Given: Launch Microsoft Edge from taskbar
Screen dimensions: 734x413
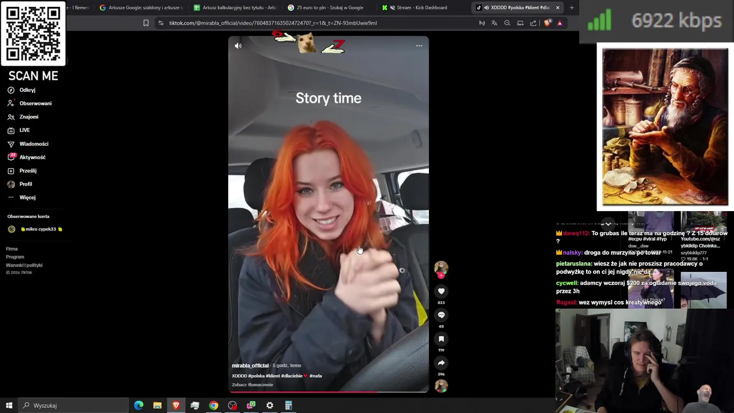Looking at the screenshot, I should [139, 406].
